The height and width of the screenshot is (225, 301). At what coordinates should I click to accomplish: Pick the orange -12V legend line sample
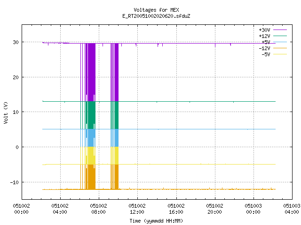pyautogui.click(x=280, y=48)
